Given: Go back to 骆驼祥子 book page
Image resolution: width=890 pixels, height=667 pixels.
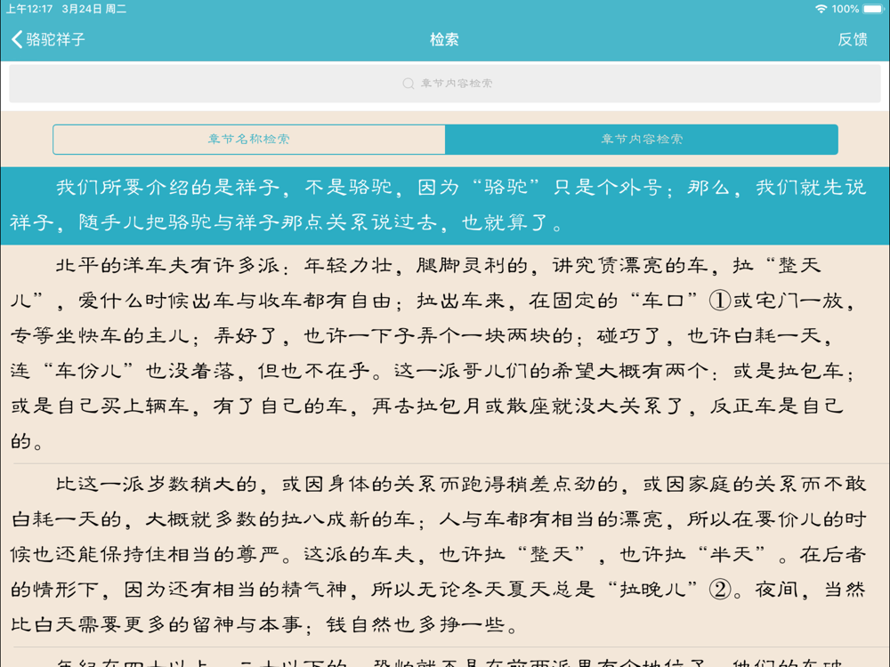Looking at the screenshot, I should click(48, 39).
